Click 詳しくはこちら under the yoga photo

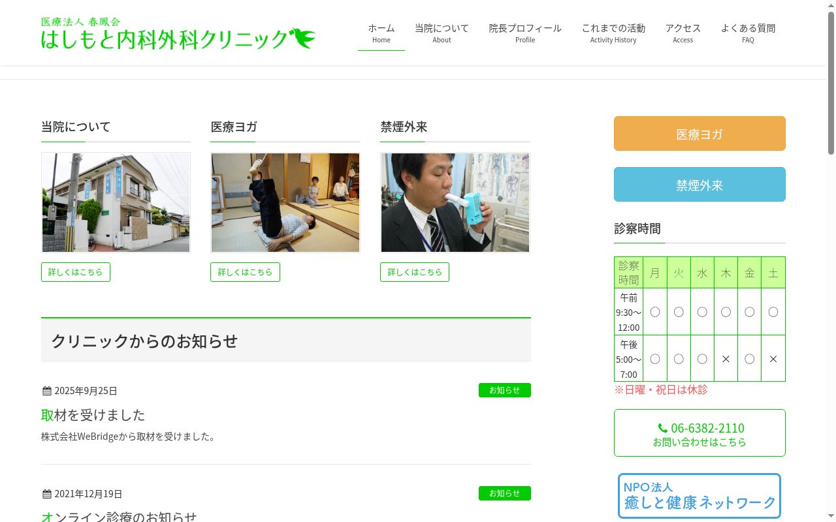pyautogui.click(x=245, y=272)
